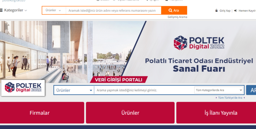The width and height of the screenshot is (256, 129).
Task: Click the Giriş Yap login link
Action: click(x=225, y=11)
